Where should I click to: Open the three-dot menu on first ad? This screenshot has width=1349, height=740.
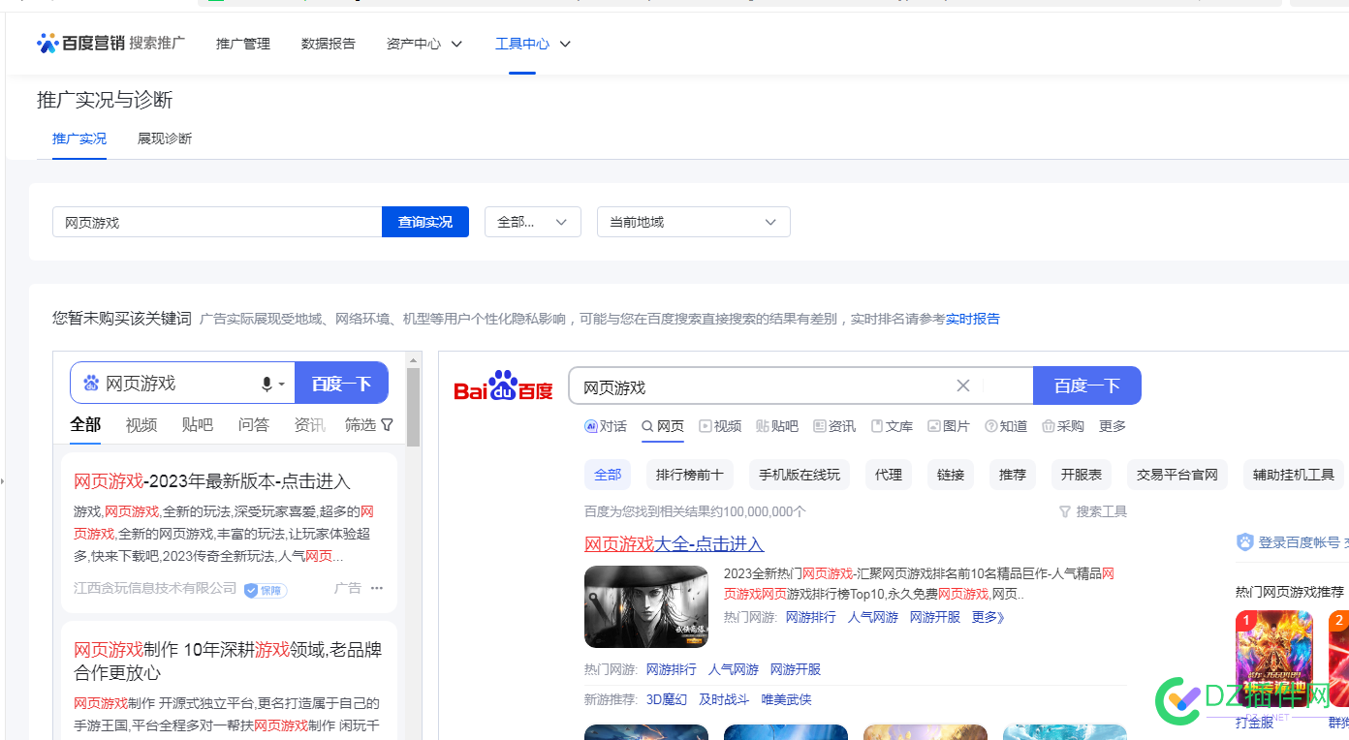377,588
